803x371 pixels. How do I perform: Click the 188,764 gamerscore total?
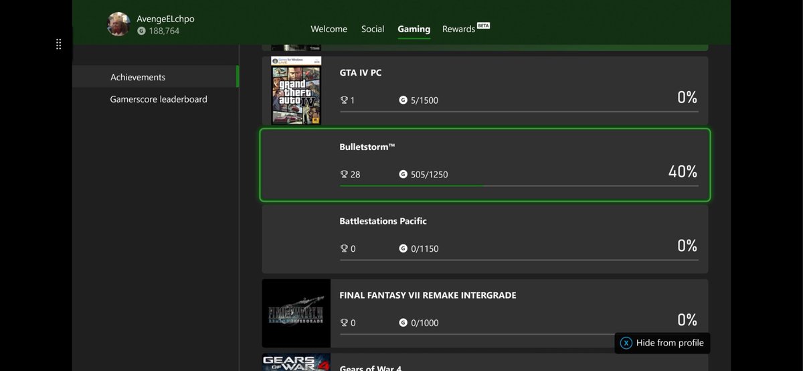click(164, 31)
